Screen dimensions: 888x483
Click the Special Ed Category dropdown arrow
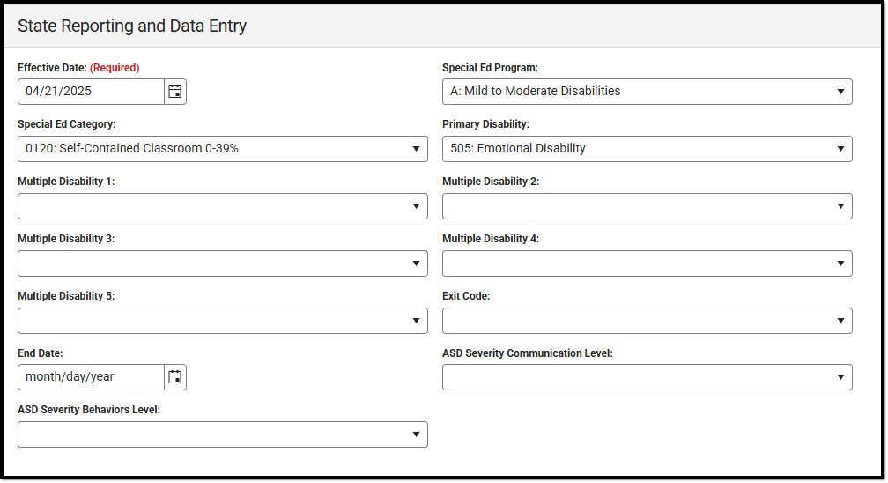(x=417, y=149)
